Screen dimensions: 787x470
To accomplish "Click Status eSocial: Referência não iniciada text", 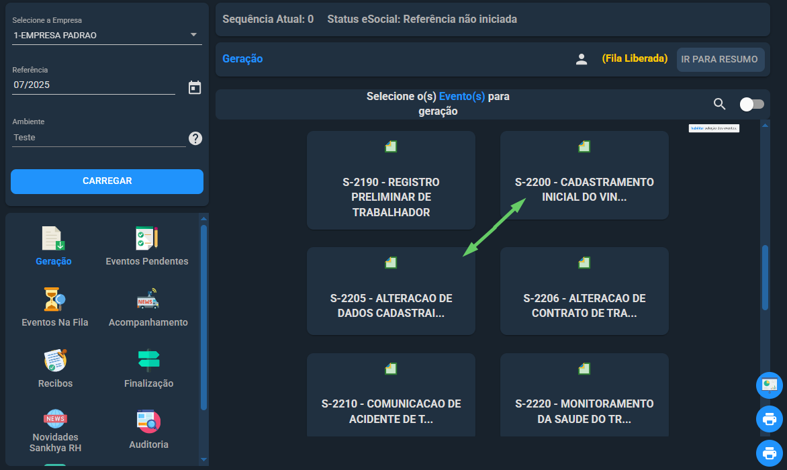I will [x=422, y=19].
